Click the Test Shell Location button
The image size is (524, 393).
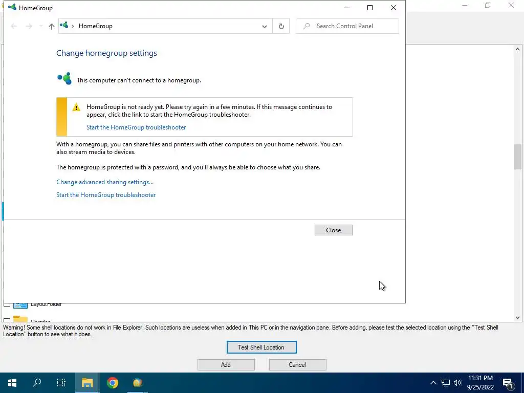point(261,347)
